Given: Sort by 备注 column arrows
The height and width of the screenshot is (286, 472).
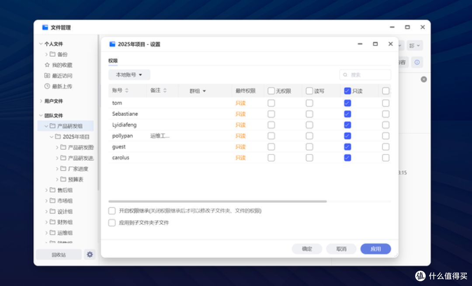Looking at the screenshot, I should (165, 90).
